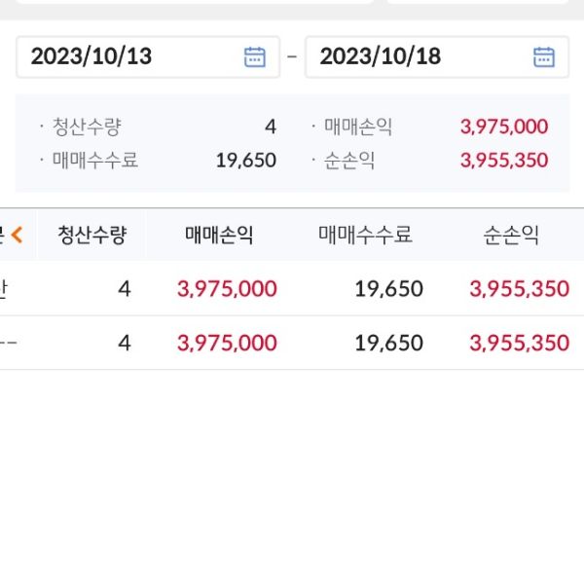
Task: Open the end date calendar icon
Action: (x=544, y=56)
